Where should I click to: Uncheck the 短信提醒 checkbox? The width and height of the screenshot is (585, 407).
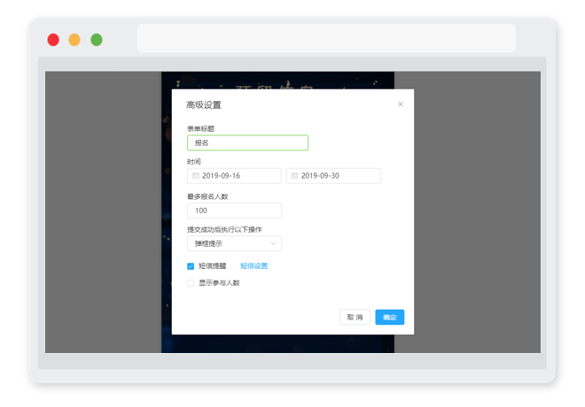pyautogui.click(x=191, y=266)
